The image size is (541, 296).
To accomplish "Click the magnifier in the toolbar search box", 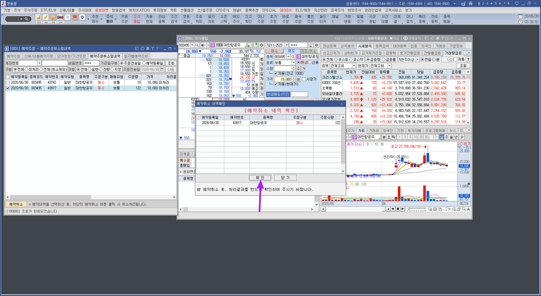I will (26, 19).
